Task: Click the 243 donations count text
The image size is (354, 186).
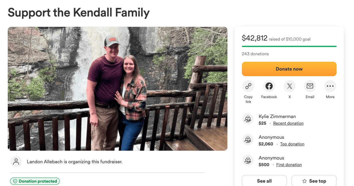Action: point(255,54)
